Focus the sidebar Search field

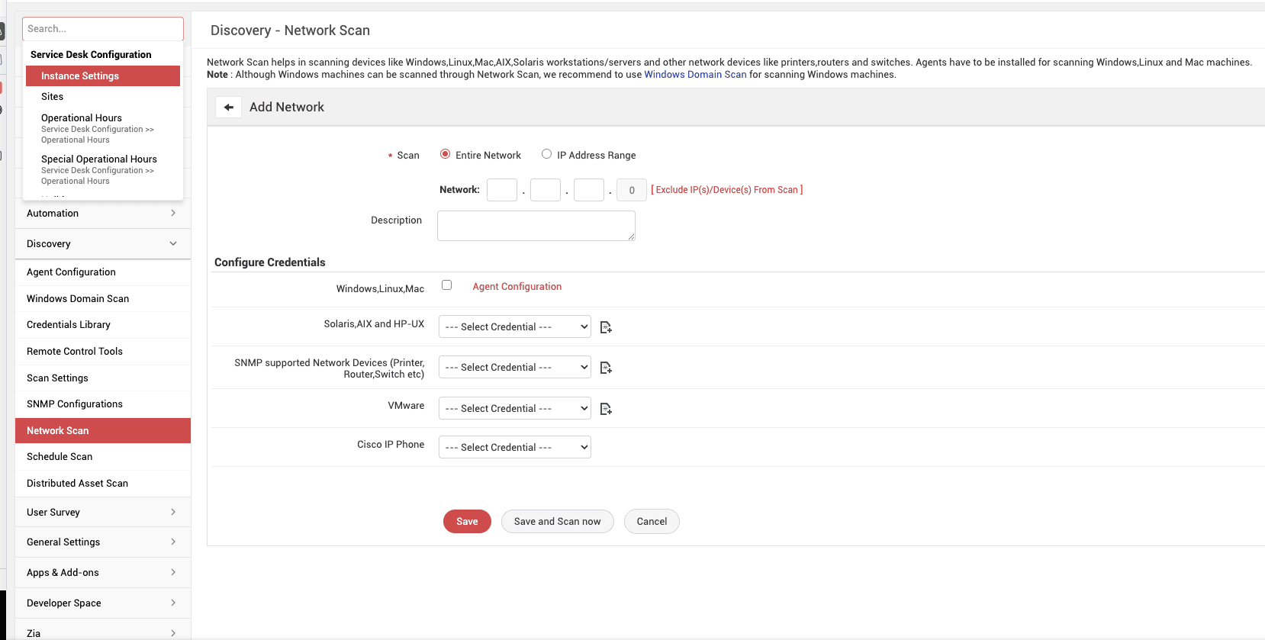103,29
